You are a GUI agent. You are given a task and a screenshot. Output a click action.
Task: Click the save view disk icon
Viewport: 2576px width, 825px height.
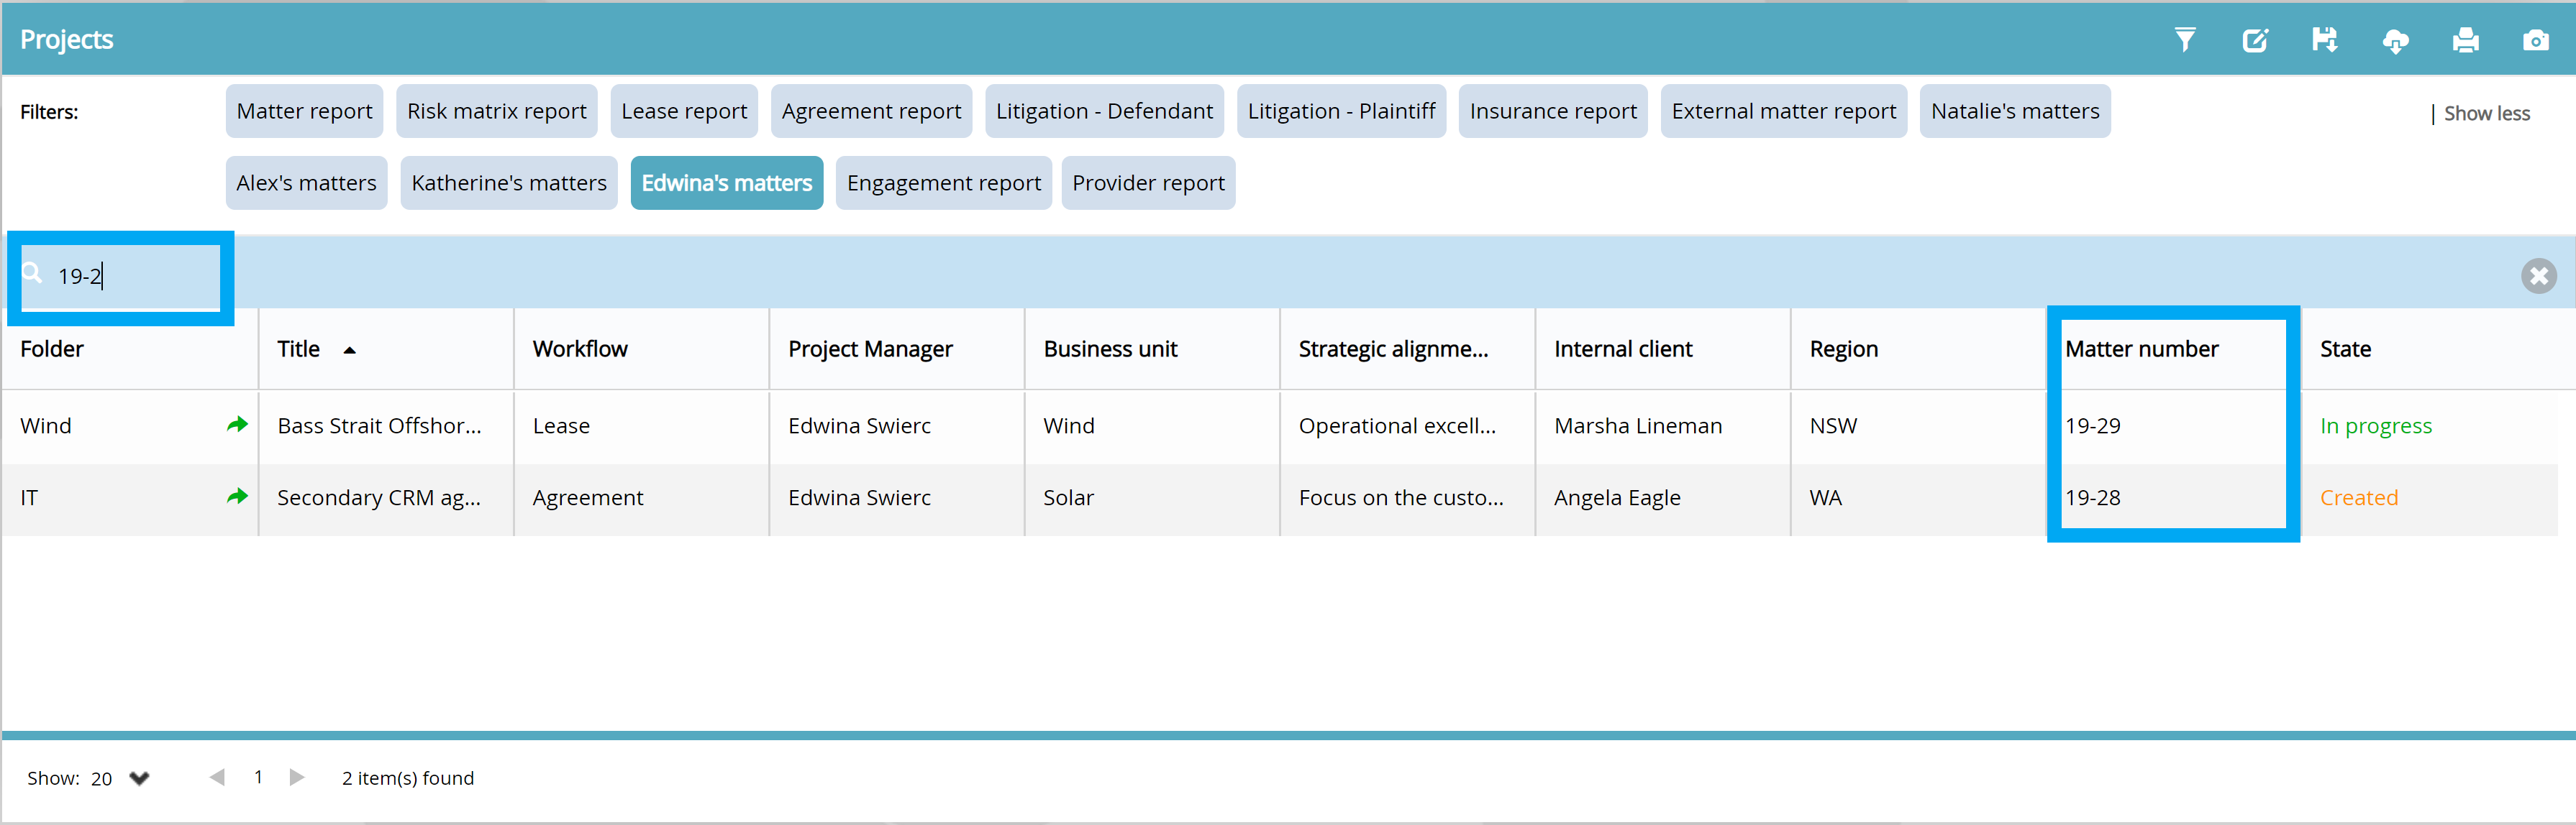(x=2325, y=40)
